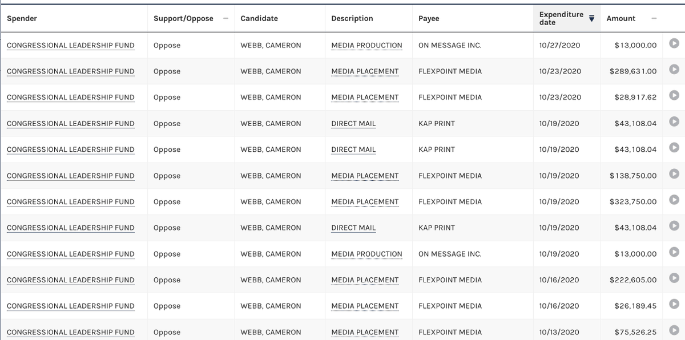The width and height of the screenshot is (685, 340).
Task: Click FLEXPOINT MEDIA payee in the $75,526.25 row
Action: (x=450, y=333)
